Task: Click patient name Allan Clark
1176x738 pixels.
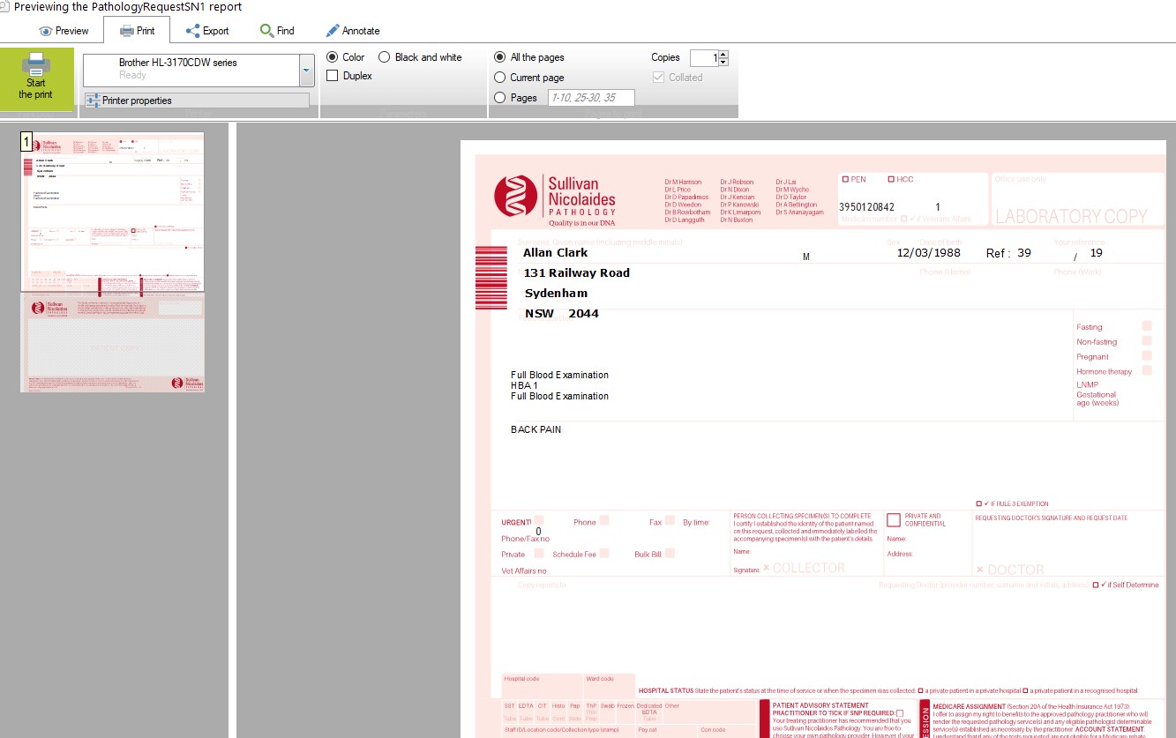Action: [555, 253]
